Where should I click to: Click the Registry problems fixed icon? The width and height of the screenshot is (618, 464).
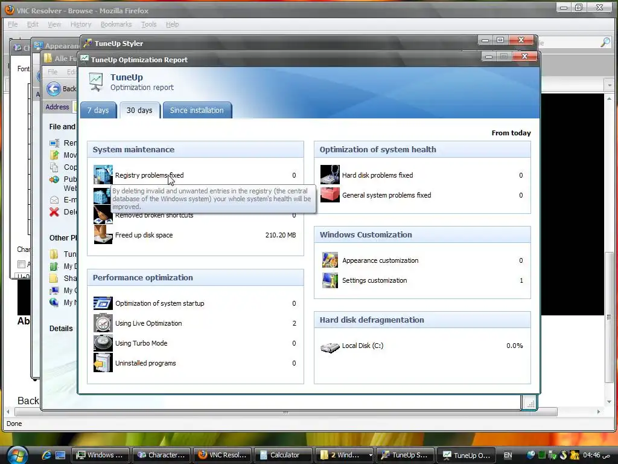[x=103, y=175]
